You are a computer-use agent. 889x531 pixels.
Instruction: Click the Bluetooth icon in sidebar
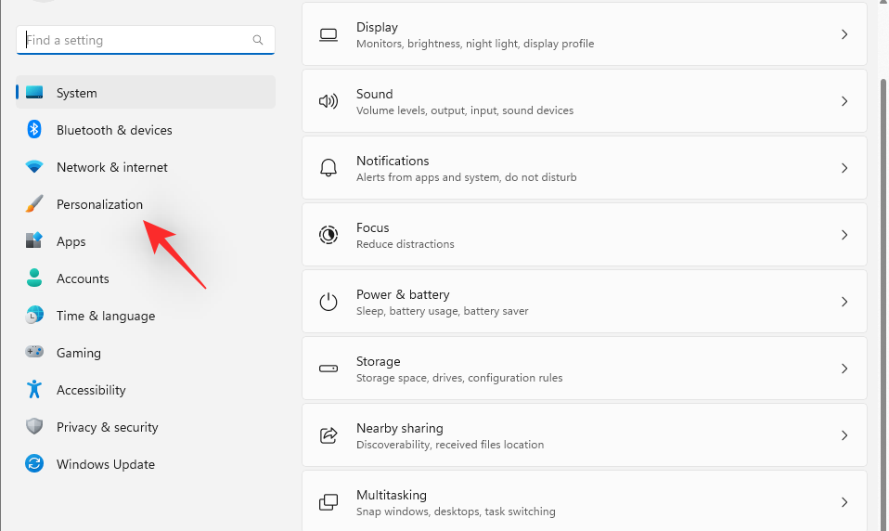coord(34,130)
